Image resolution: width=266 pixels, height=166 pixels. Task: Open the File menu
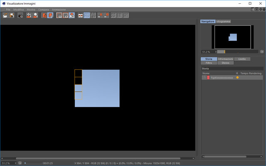(x=8, y=10)
